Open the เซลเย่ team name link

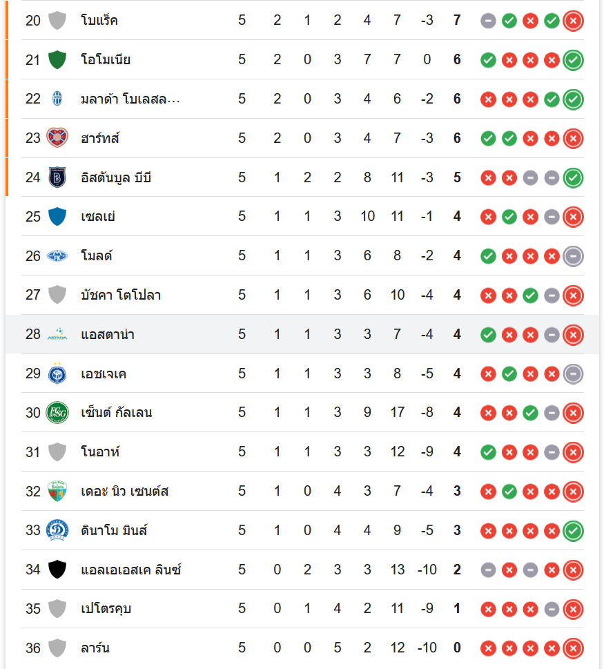pyautogui.click(x=98, y=217)
